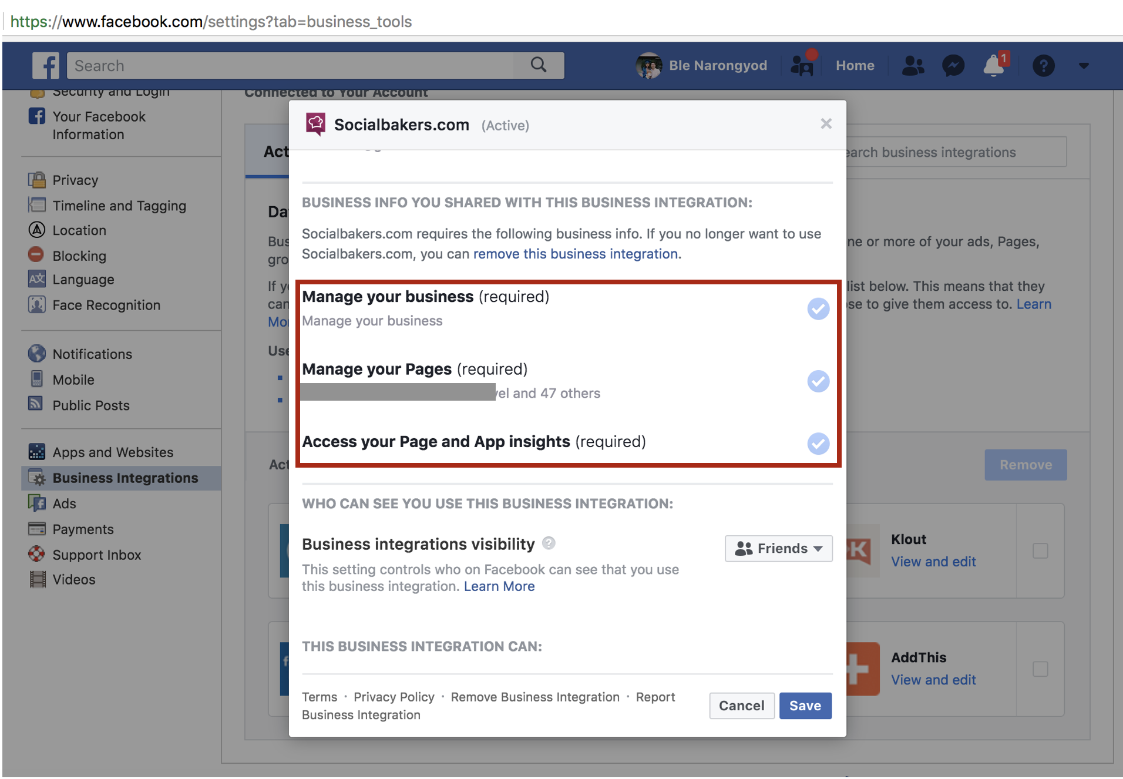This screenshot has height=779, width=1123.
Task: Click the AddThis app thumbnail
Action: [863, 669]
